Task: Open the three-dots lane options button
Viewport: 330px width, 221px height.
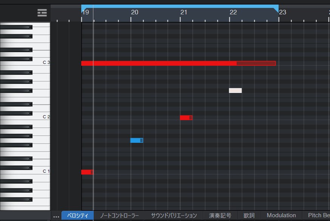Action: pyautogui.click(x=56, y=216)
